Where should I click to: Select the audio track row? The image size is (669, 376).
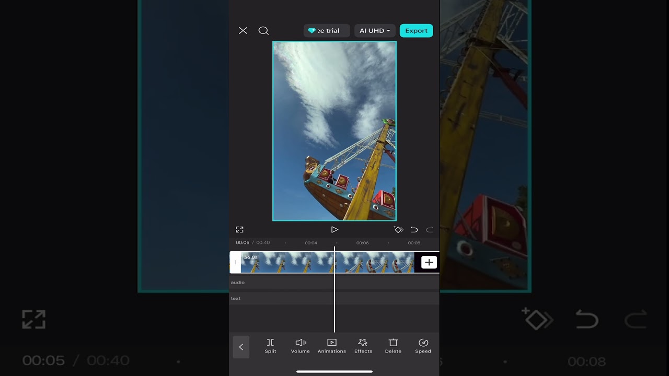(x=334, y=283)
